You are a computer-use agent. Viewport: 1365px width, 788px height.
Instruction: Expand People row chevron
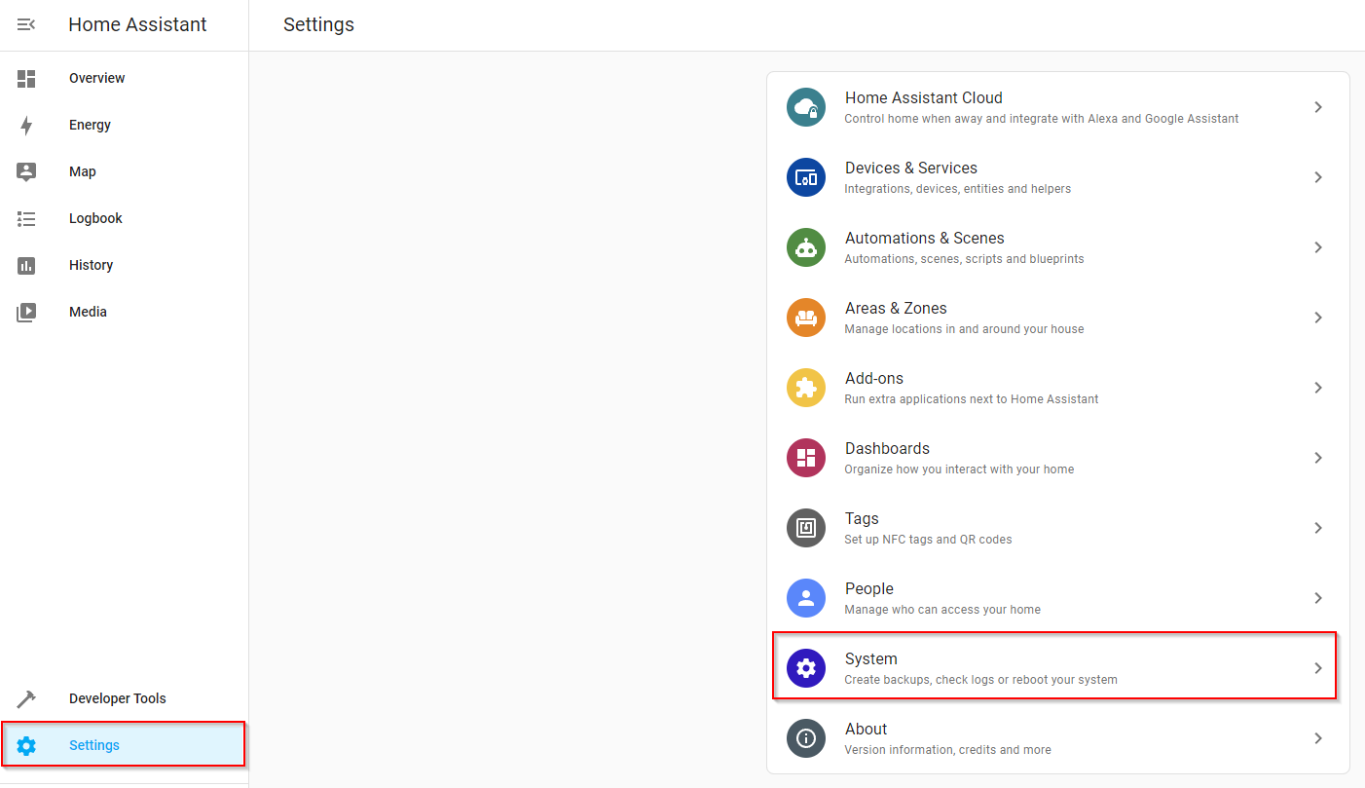pyautogui.click(x=1318, y=598)
